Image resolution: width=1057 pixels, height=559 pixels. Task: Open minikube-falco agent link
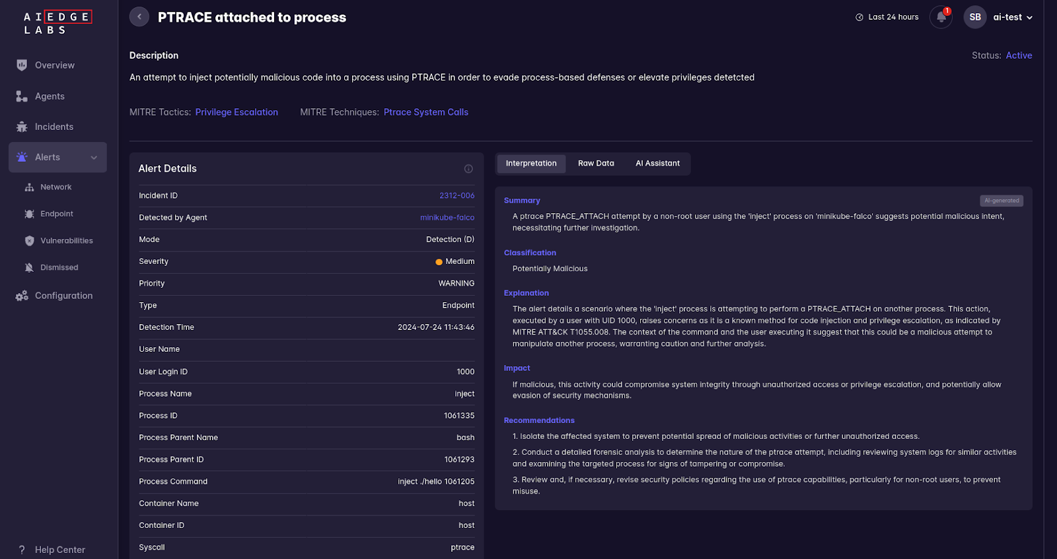[447, 218]
